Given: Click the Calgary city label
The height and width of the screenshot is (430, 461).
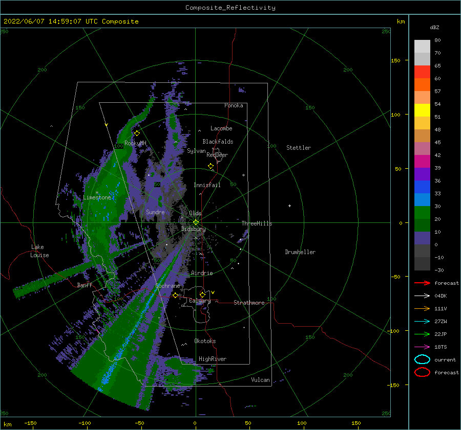Looking at the screenshot, I should point(200,301).
